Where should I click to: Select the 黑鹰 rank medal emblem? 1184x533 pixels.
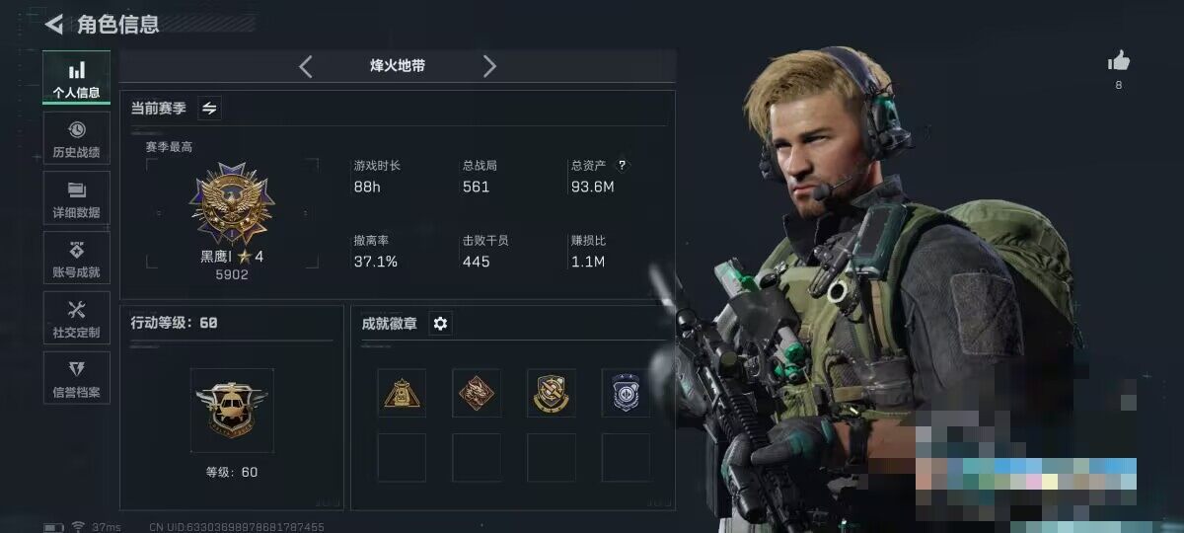pyautogui.click(x=232, y=204)
